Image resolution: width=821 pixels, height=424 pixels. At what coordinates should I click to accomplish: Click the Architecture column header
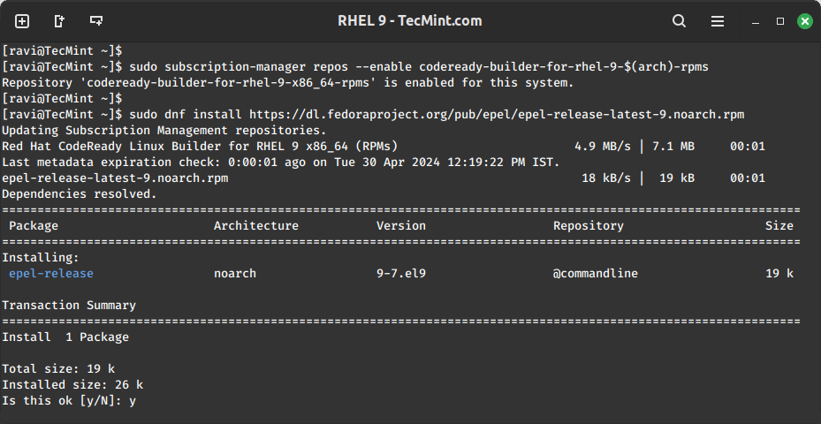(255, 226)
